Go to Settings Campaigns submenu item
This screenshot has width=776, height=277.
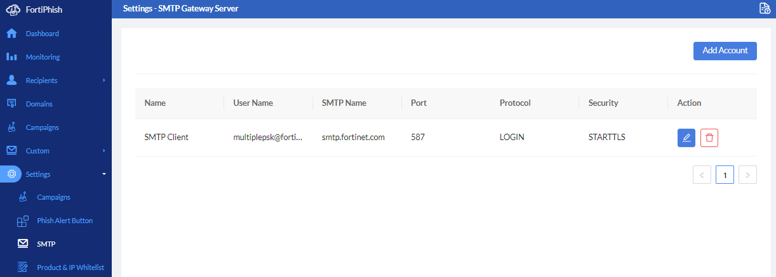click(53, 197)
